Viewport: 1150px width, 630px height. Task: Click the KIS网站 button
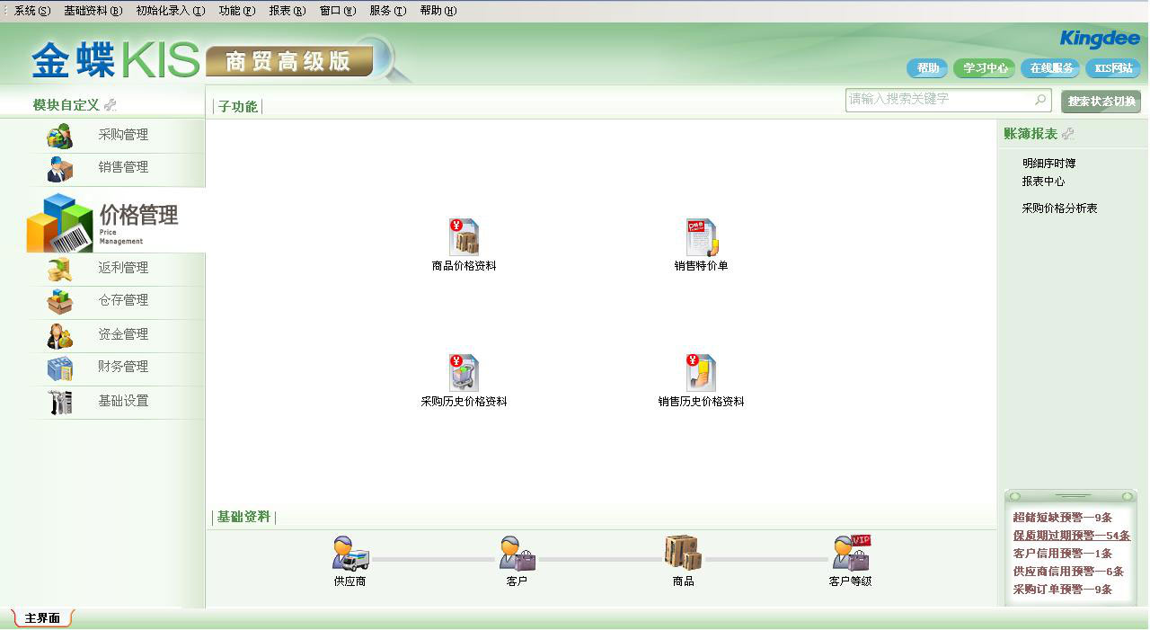[x=1113, y=68]
